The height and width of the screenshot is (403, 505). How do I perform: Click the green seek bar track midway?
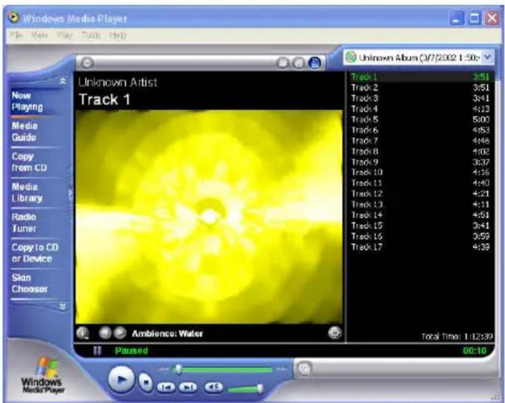[222, 370]
